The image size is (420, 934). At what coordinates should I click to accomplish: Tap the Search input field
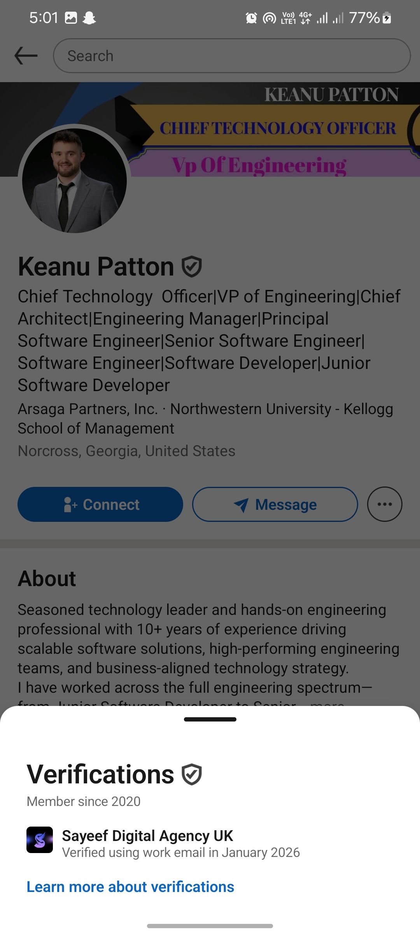point(231,56)
